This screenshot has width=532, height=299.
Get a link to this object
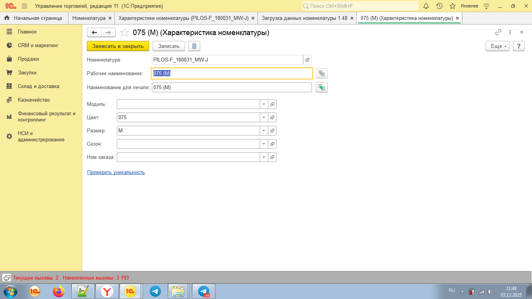(498, 32)
